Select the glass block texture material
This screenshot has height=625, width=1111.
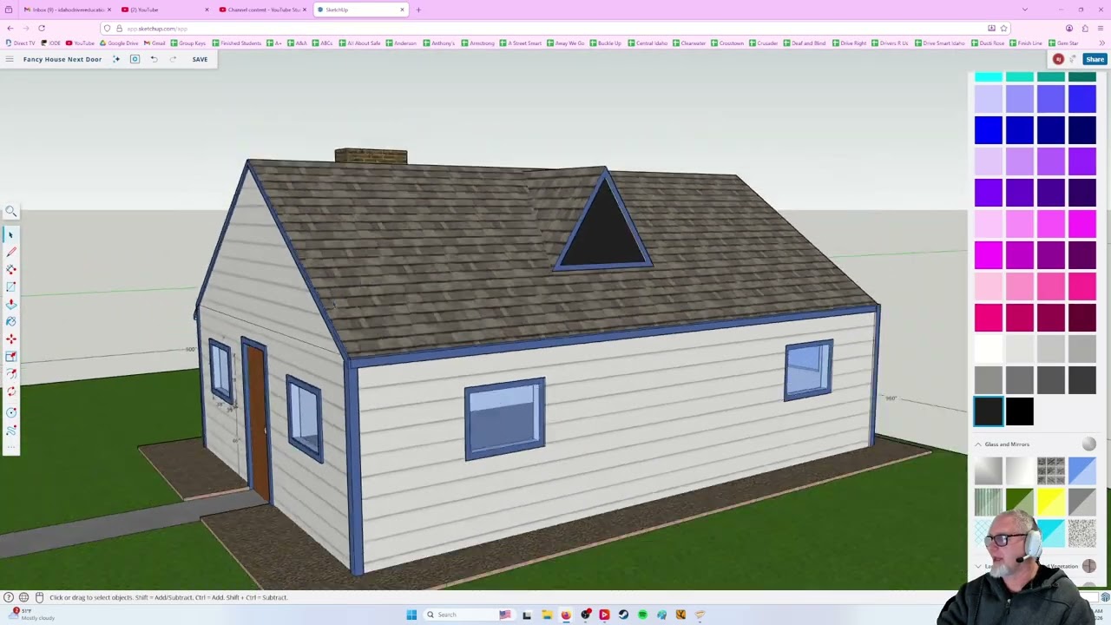coord(1051,470)
